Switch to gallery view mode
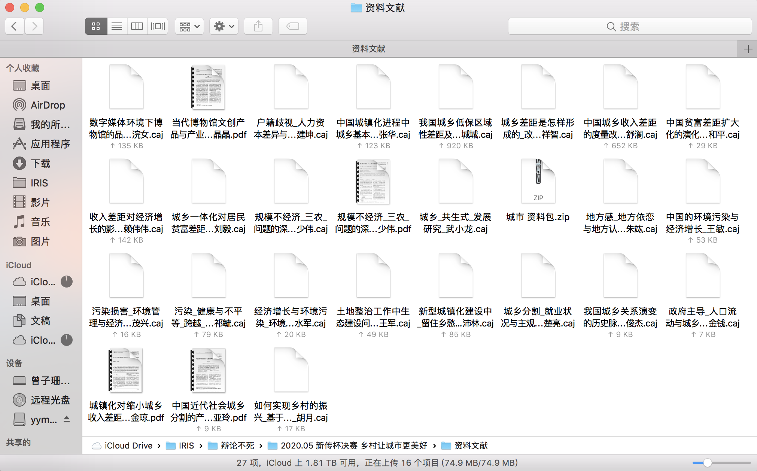This screenshot has height=471, width=757. coord(158,26)
